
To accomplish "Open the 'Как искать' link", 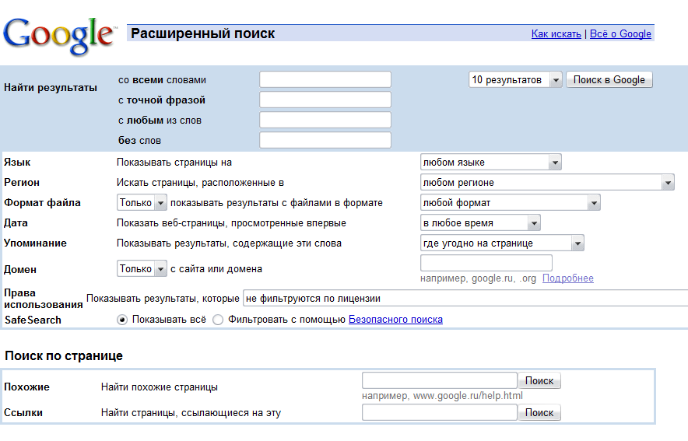I will [556, 33].
